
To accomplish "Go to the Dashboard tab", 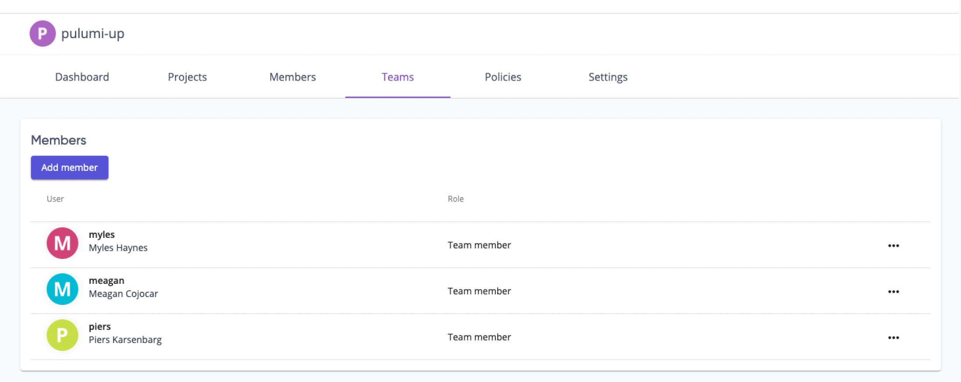I will click(82, 77).
